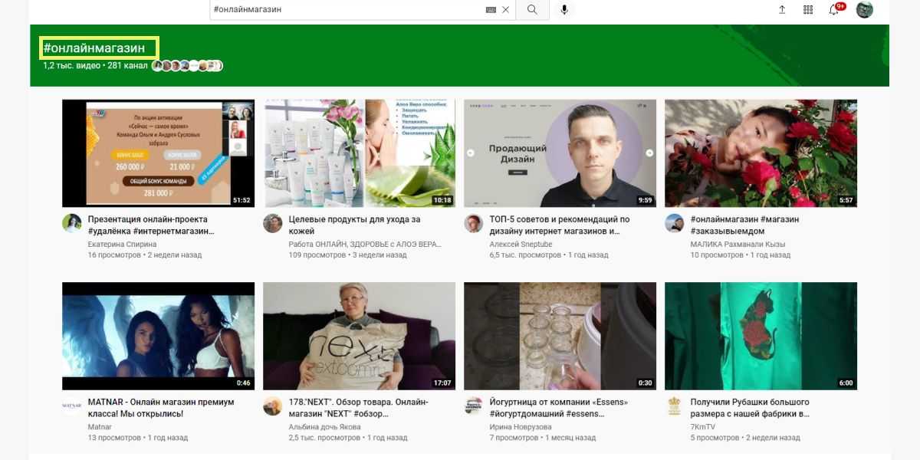Open Екатерина Спирина channel avatar
920x460 pixels.
point(72,223)
